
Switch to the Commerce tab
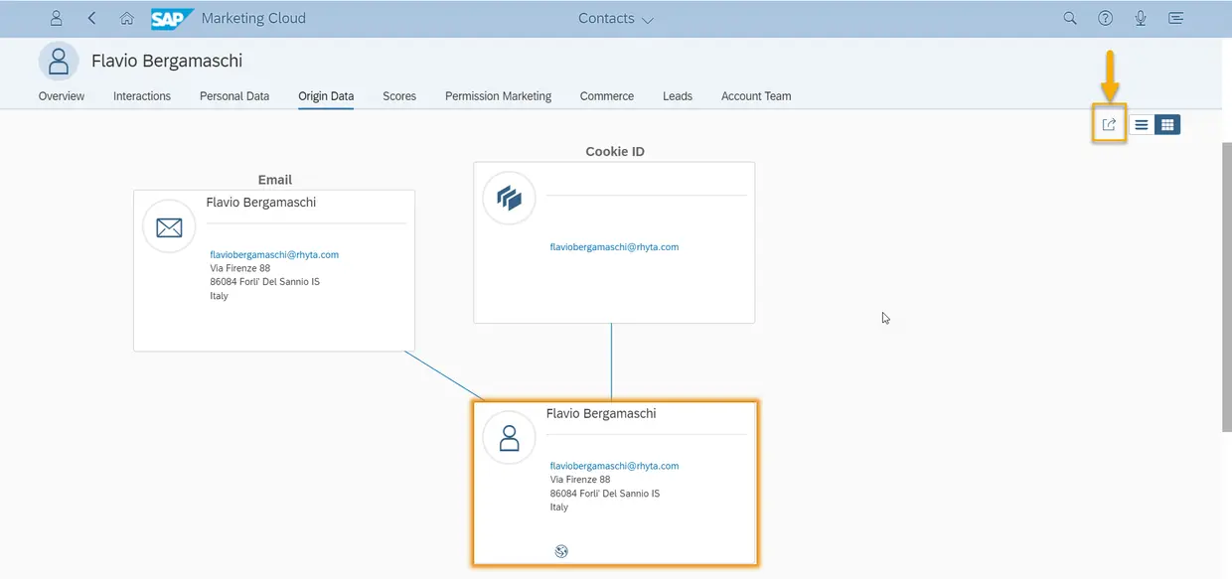607,96
